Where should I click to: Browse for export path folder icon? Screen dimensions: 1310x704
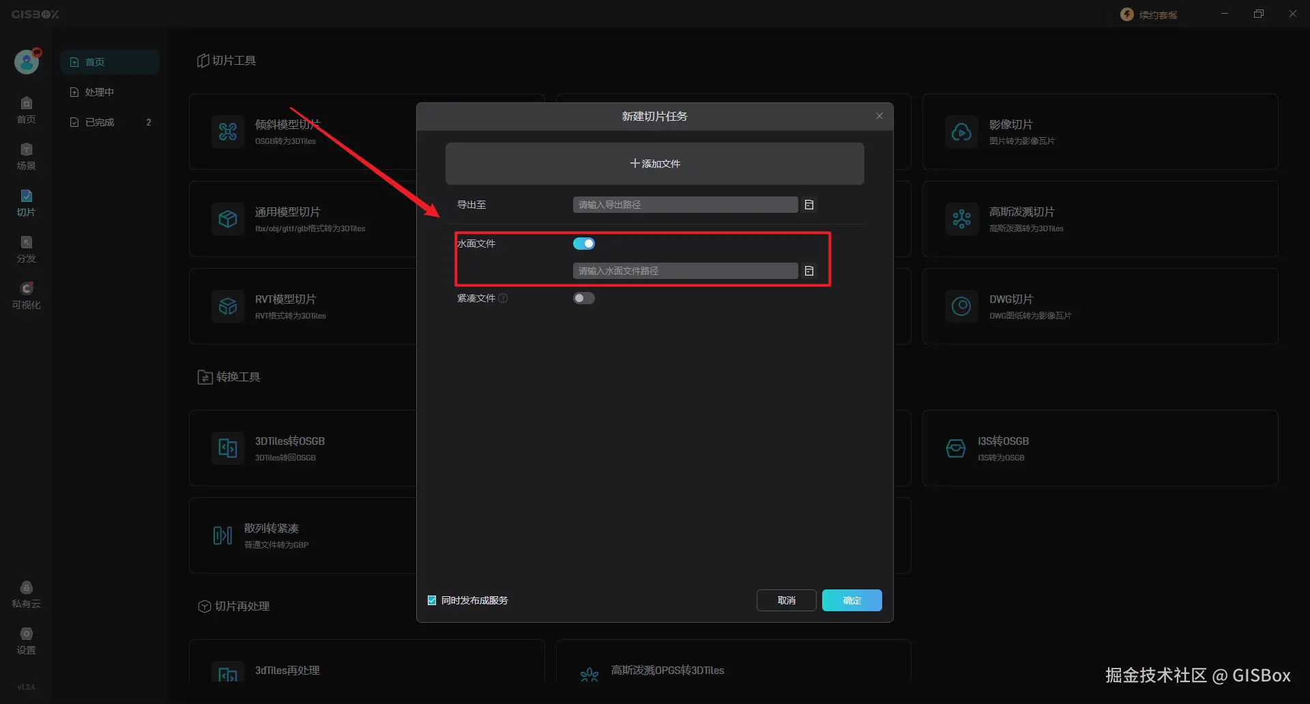click(809, 205)
